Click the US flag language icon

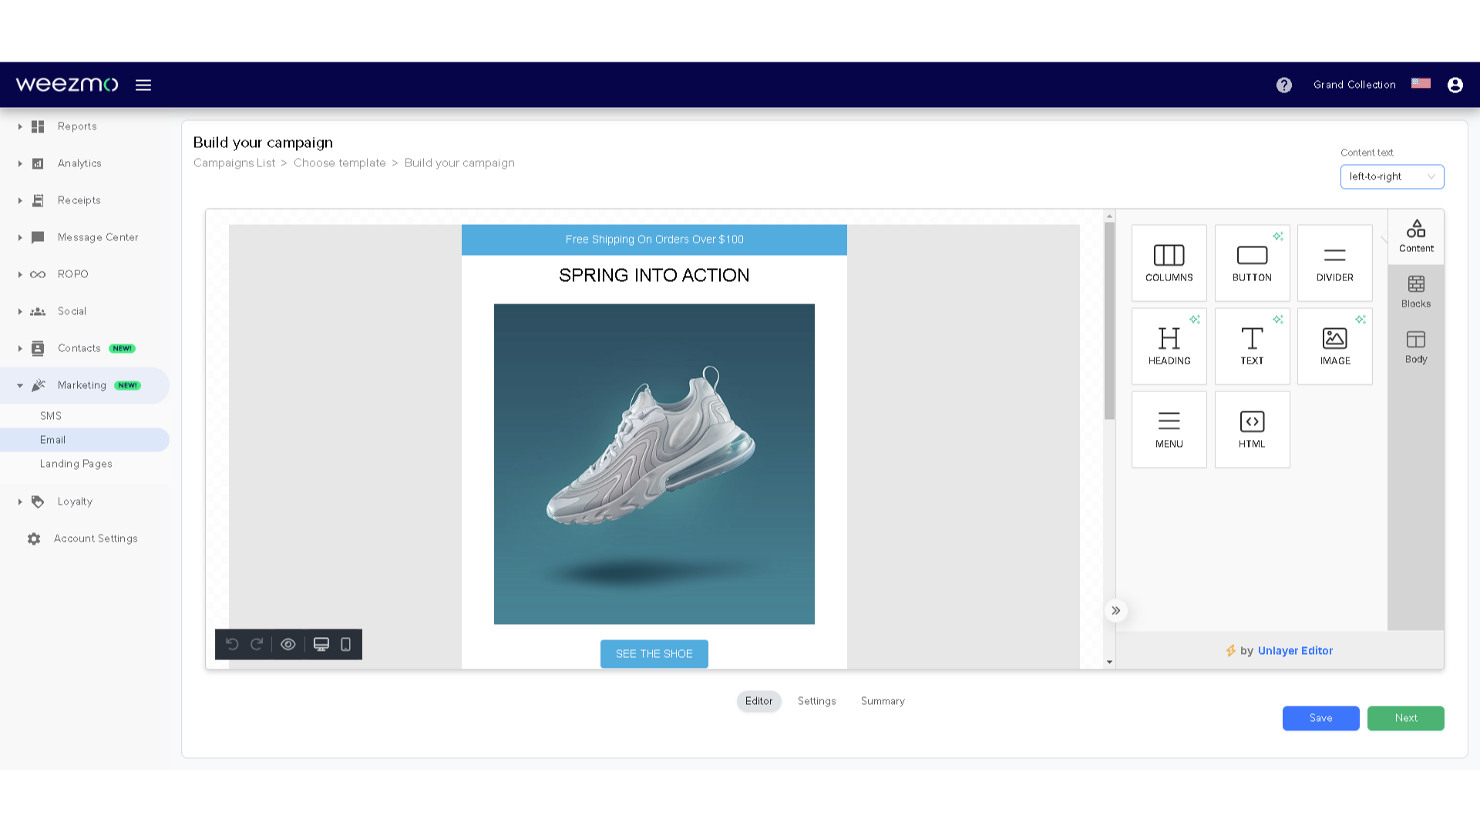click(x=1421, y=83)
